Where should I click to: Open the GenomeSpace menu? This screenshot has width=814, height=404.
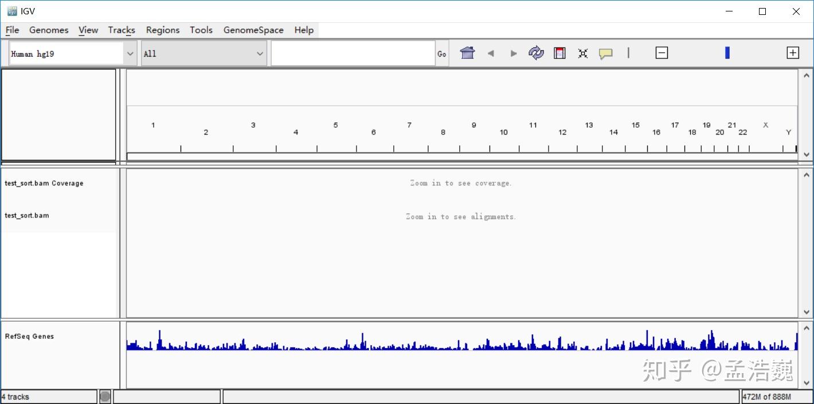(x=253, y=30)
